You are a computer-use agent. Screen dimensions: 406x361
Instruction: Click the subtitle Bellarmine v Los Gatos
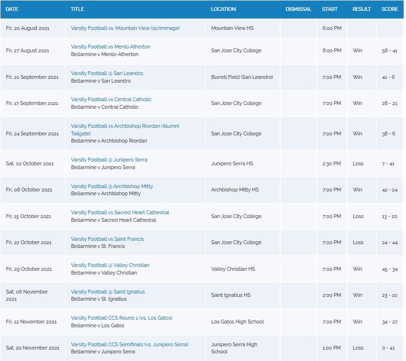[98, 325]
